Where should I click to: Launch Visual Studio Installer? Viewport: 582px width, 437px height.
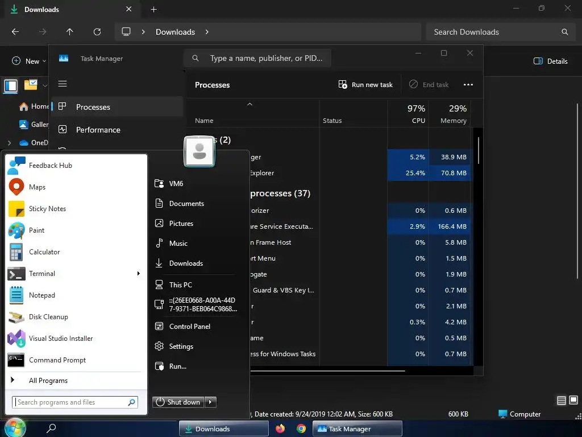pos(76,338)
